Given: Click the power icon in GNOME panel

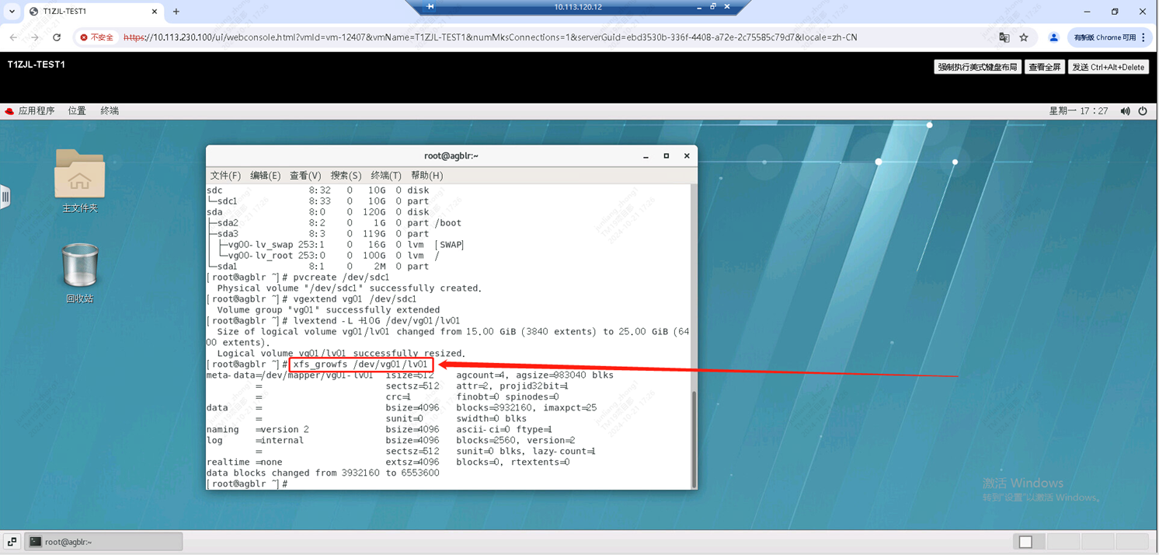Looking at the screenshot, I should 1143,111.
